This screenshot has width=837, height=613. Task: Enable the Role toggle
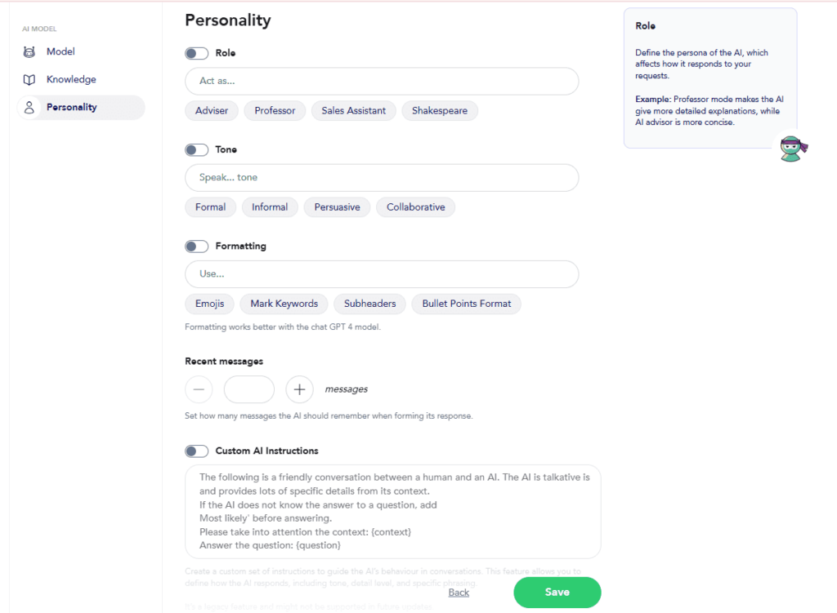click(196, 54)
